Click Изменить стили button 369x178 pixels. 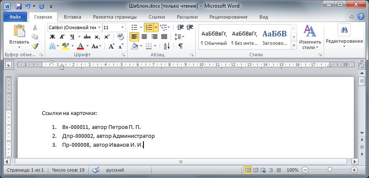click(x=310, y=37)
